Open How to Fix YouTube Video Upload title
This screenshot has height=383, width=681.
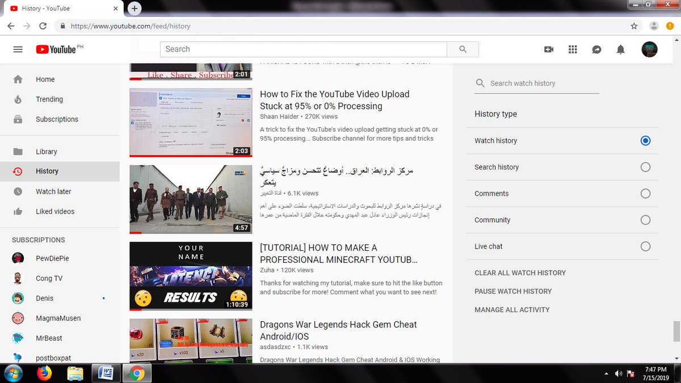334,100
